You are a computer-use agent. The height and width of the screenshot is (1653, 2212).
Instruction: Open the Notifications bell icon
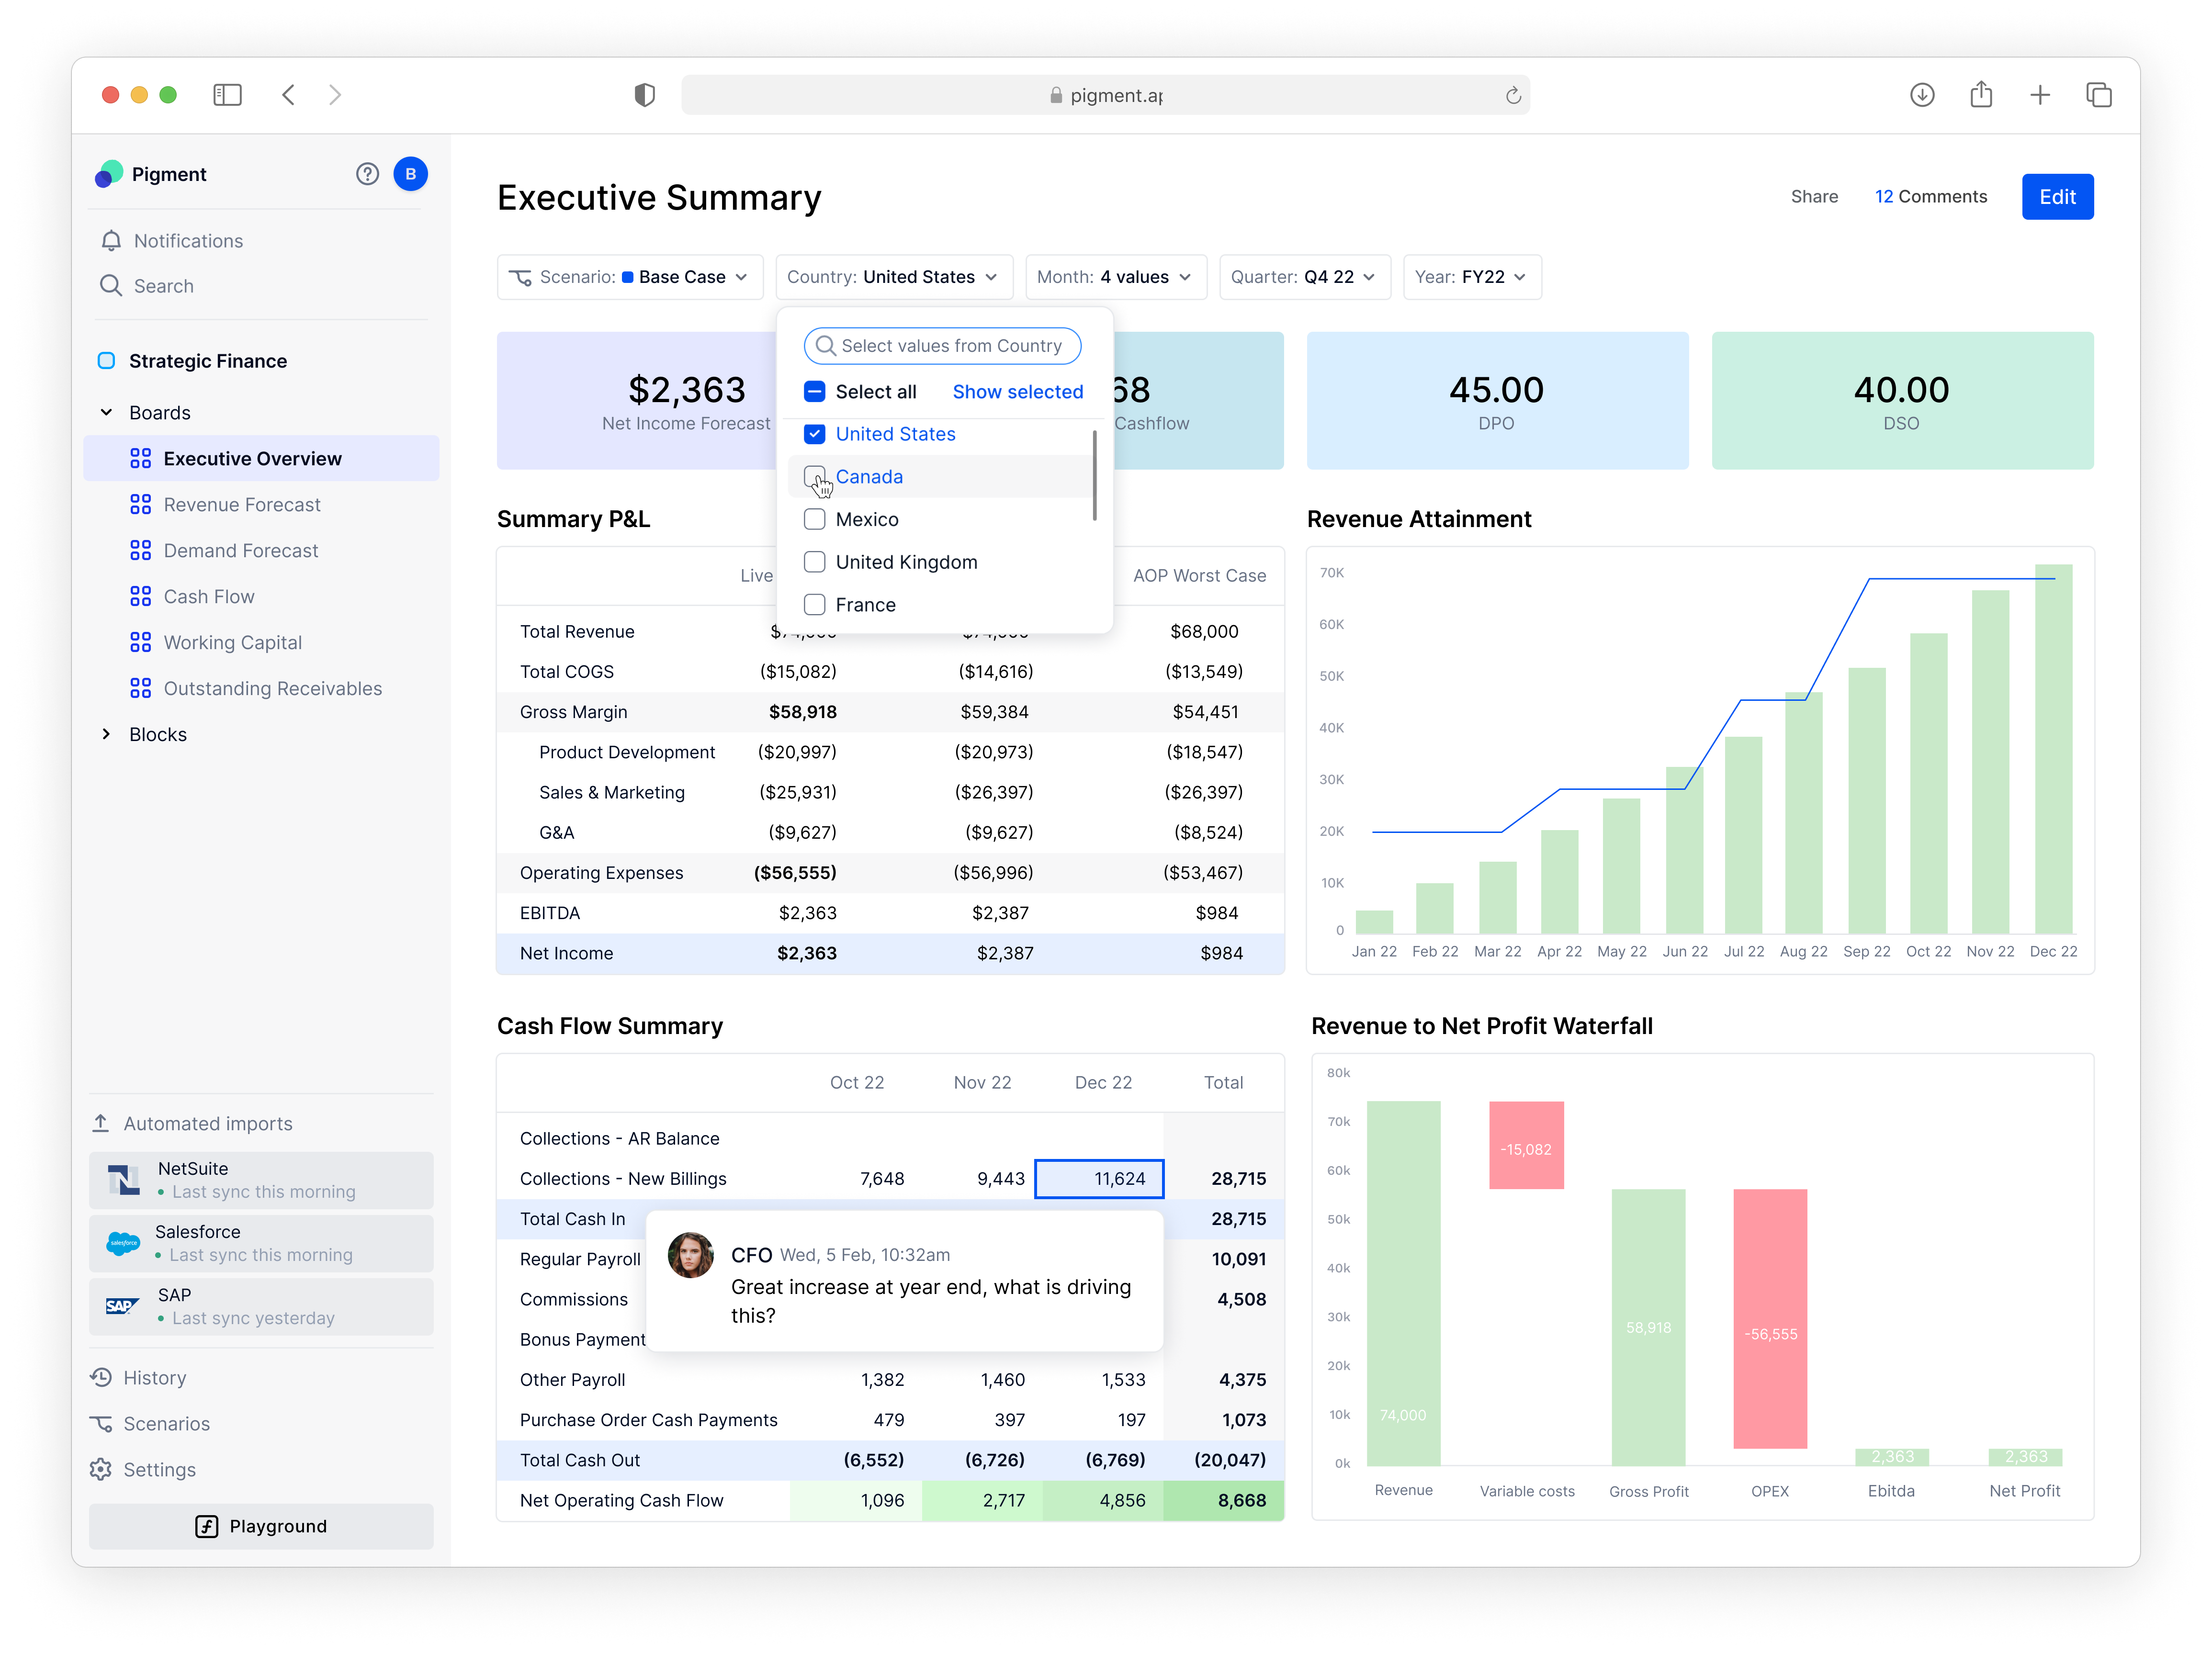[111, 241]
